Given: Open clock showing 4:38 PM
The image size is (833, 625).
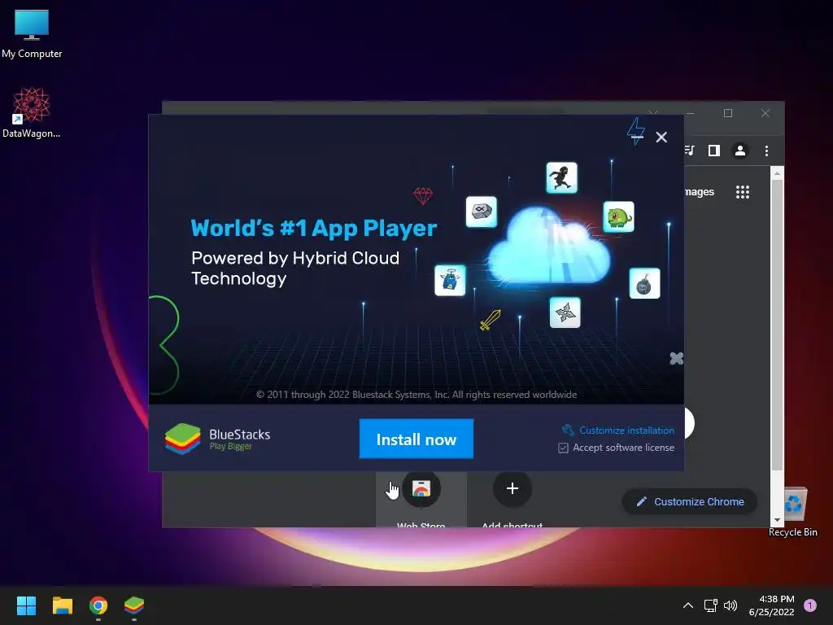Looking at the screenshot, I should coord(771,605).
